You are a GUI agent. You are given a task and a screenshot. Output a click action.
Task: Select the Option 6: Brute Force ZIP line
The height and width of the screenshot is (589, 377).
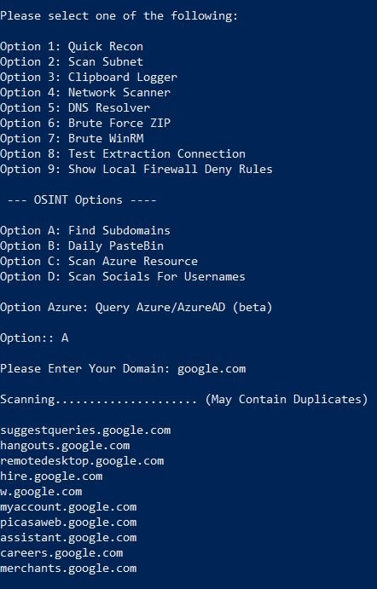pos(85,124)
